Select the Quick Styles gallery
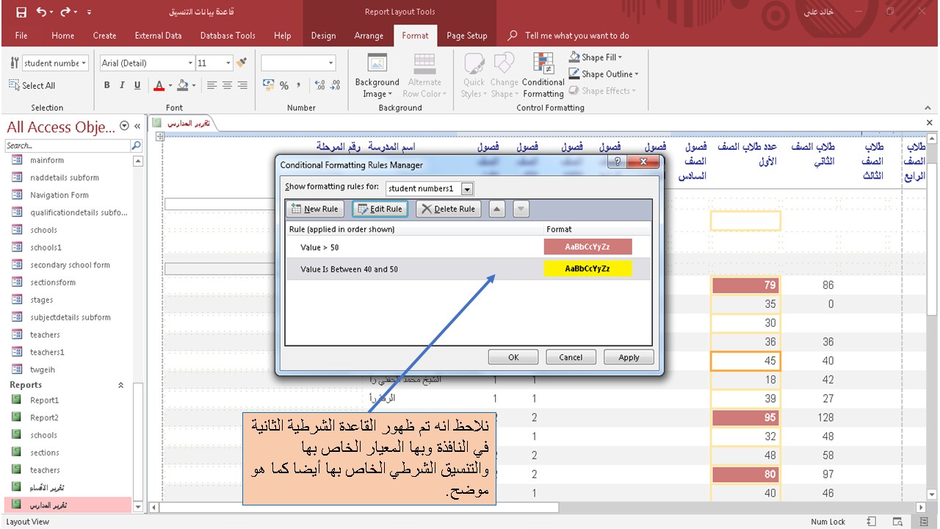This screenshot has height=529, width=940. pyautogui.click(x=474, y=73)
